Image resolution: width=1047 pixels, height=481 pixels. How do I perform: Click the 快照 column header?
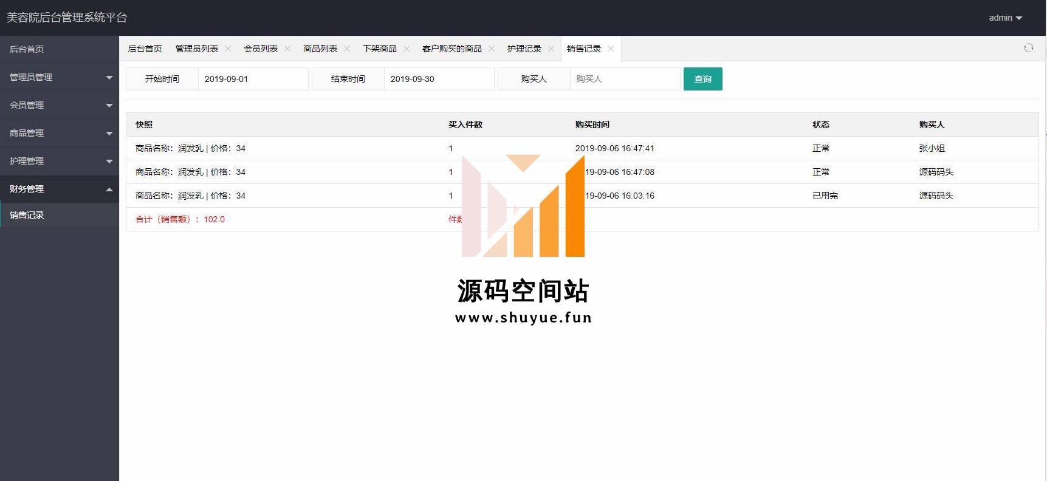click(x=144, y=125)
